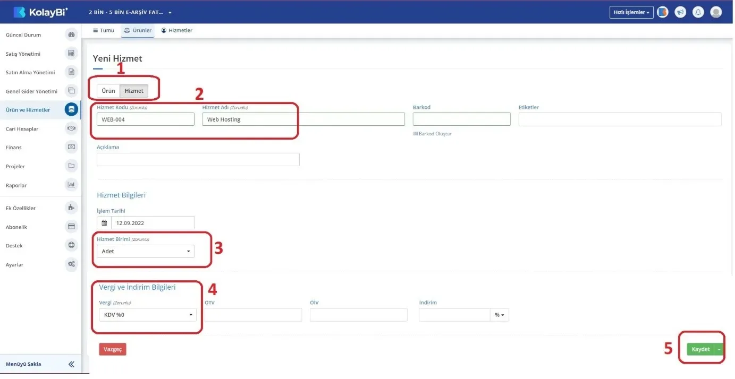The height and width of the screenshot is (379, 735).
Task: Open the İndirim percent type dropdown
Action: tap(500, 315)
